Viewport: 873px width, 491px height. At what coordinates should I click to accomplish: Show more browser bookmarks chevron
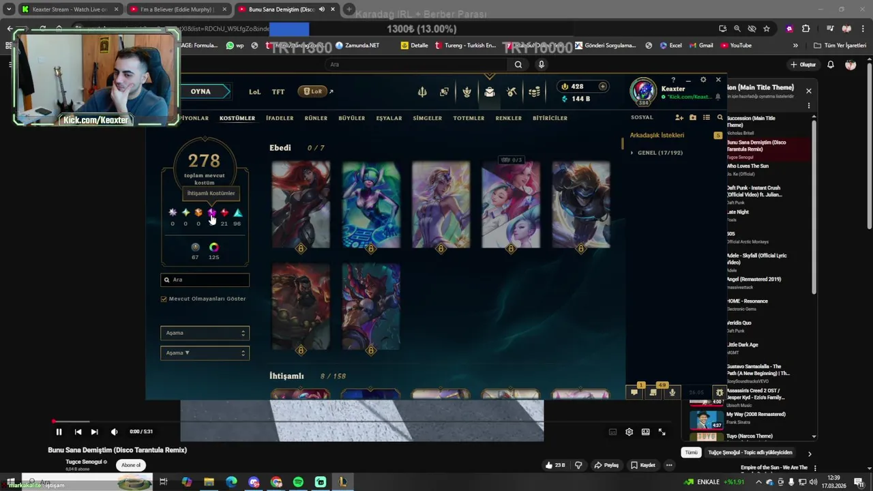[795, 46]
